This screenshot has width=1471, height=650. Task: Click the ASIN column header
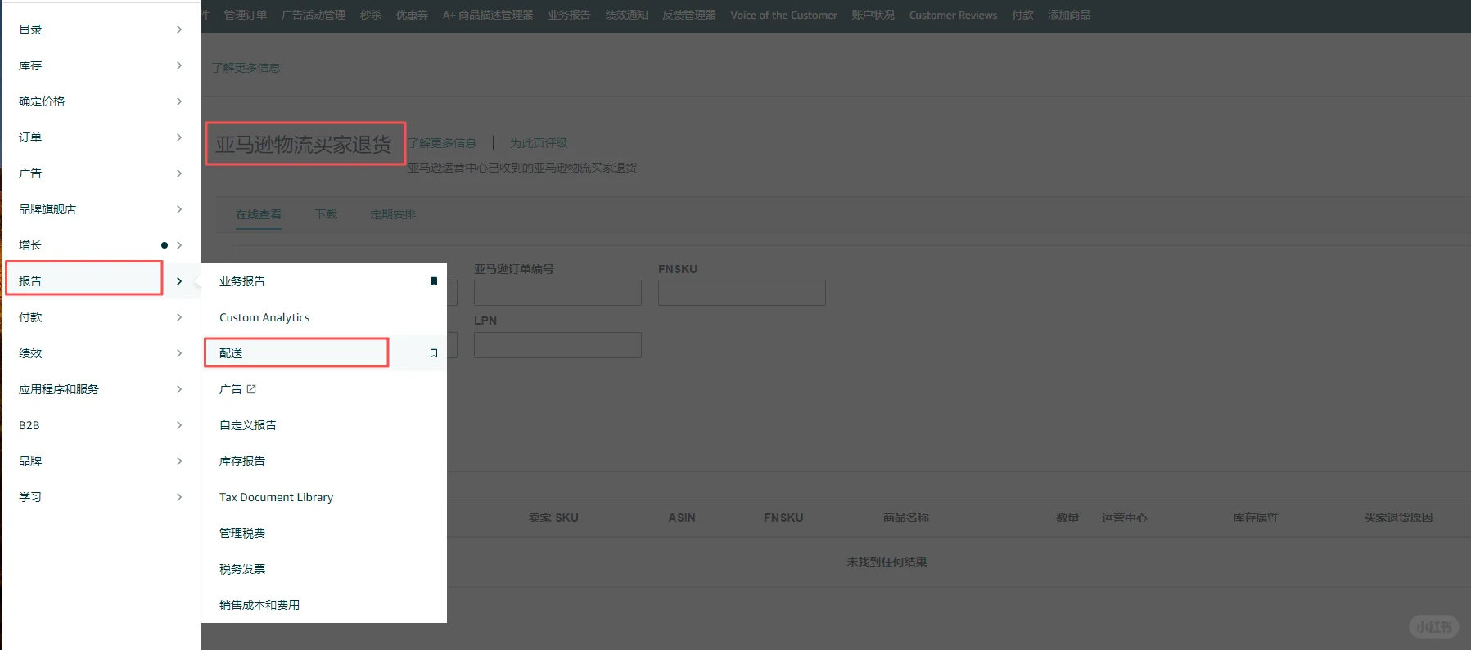[682, 518]
